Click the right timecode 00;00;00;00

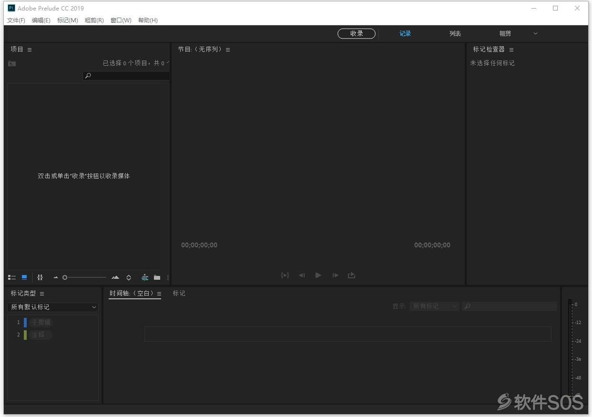[x=432, y=245]
